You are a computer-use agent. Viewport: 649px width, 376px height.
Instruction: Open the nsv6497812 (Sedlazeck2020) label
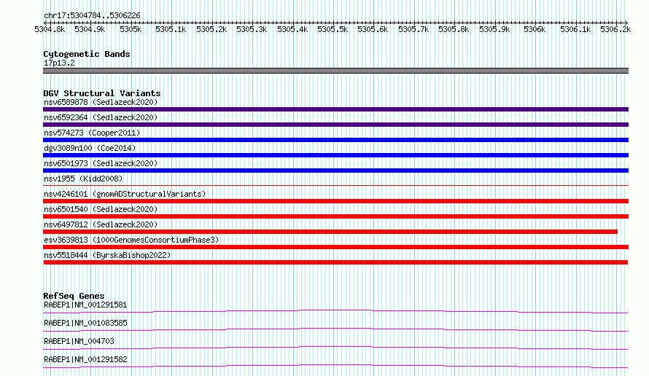pos(101,224)
